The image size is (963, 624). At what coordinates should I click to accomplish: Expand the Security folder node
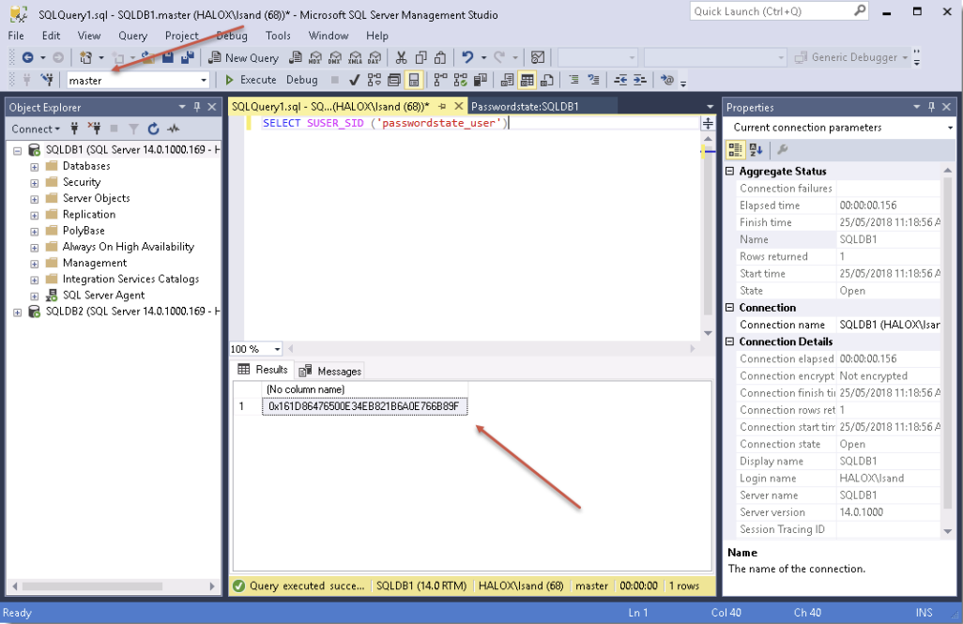click(35, 182)
